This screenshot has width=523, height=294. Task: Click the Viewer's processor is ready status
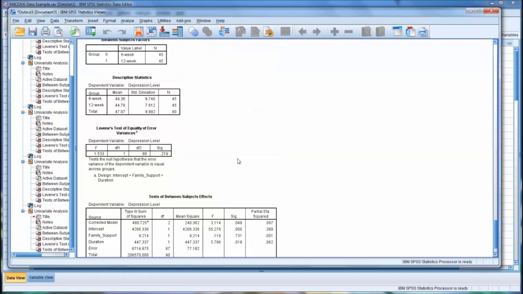click(437, 262)
